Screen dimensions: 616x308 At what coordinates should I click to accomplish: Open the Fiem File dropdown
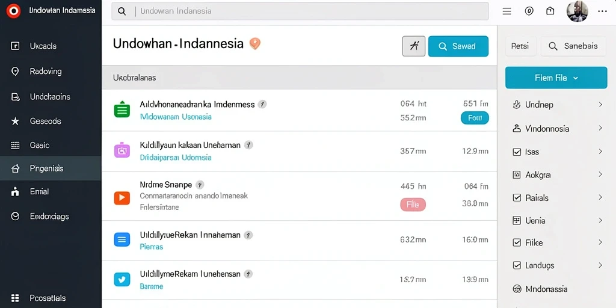click(556, 78)
